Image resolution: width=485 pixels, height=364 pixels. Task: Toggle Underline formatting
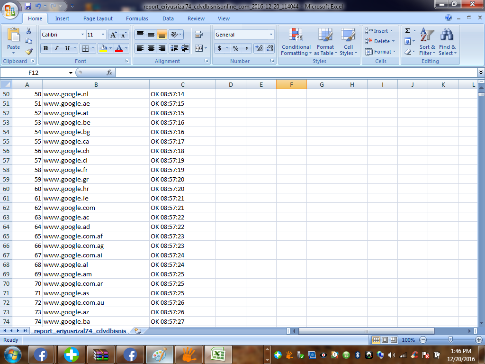coord(67,48)
